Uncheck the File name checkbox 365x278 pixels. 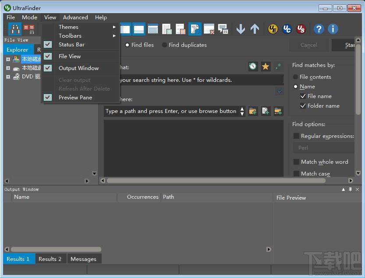pyautogui.click(x=303, y=96)
